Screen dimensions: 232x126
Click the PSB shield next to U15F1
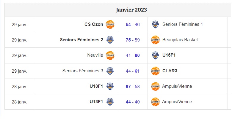click(155, 55)
